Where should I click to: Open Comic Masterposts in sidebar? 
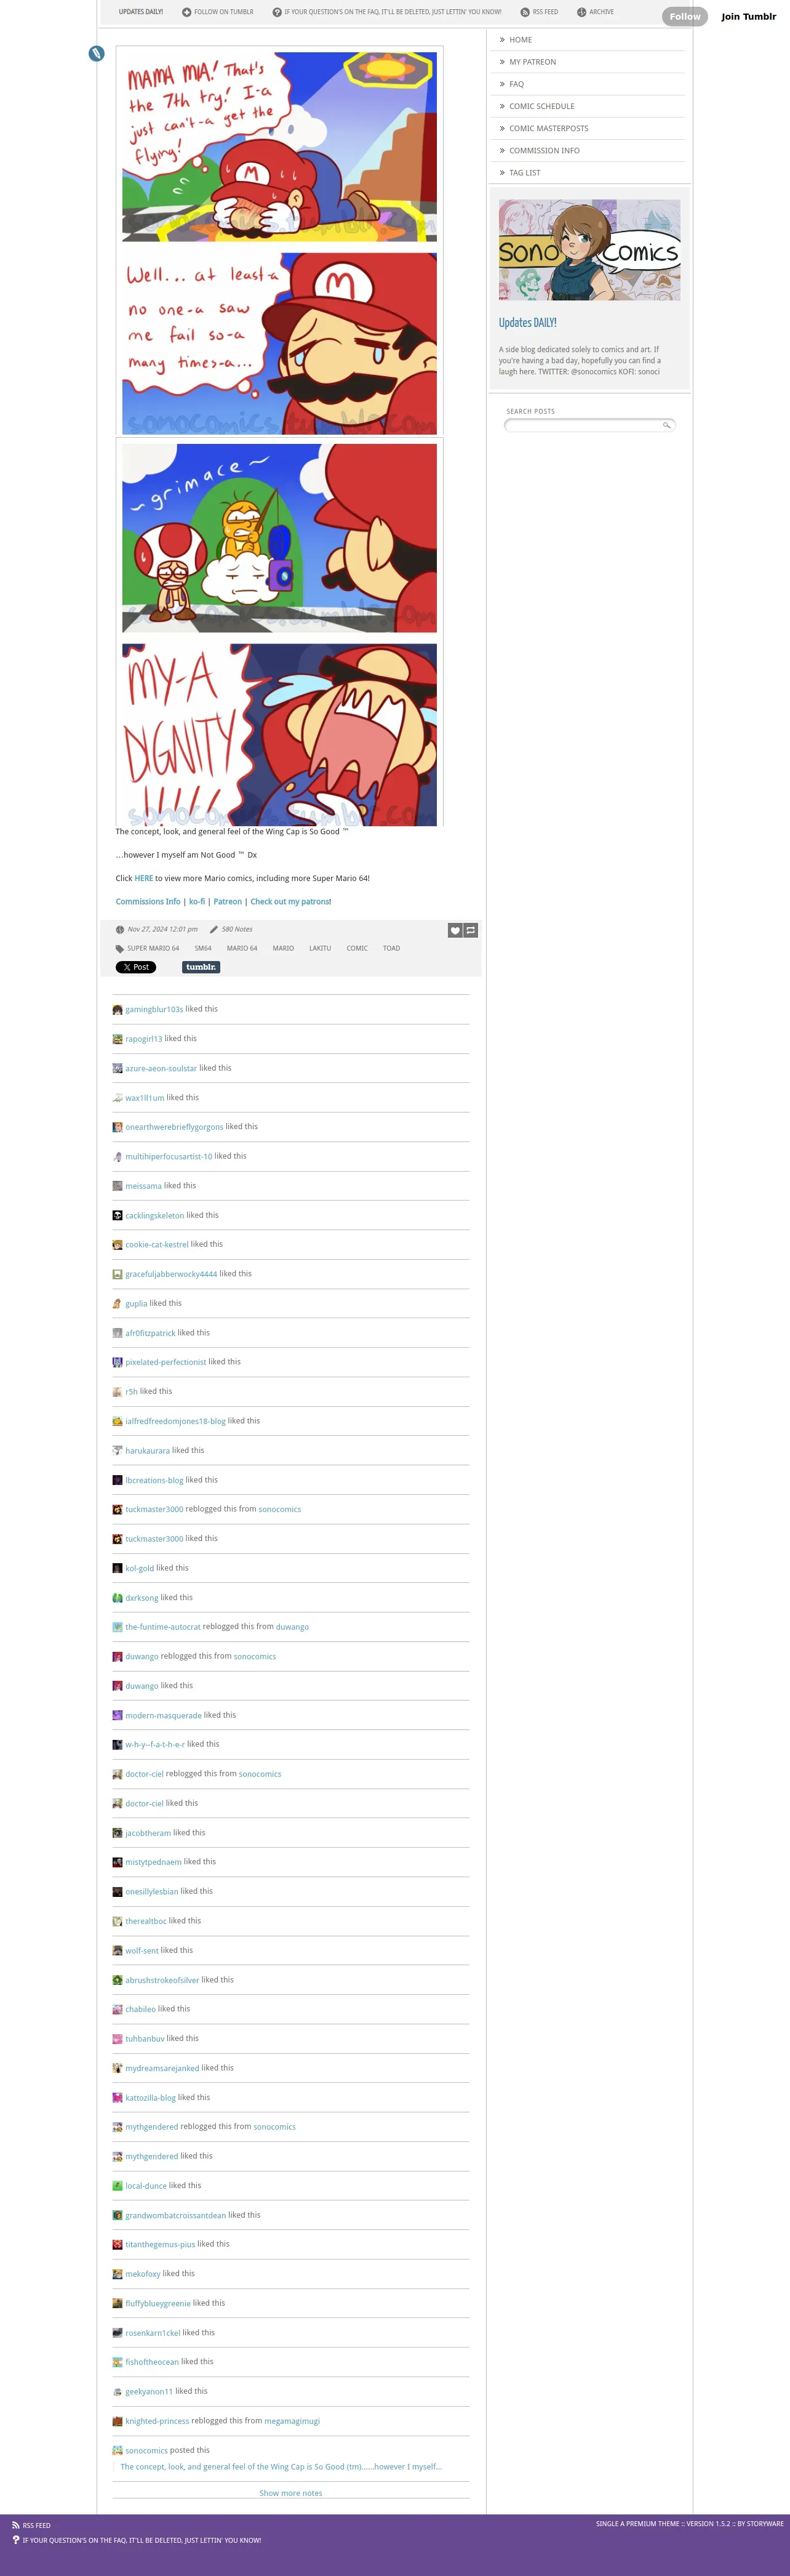pos(548,128)
